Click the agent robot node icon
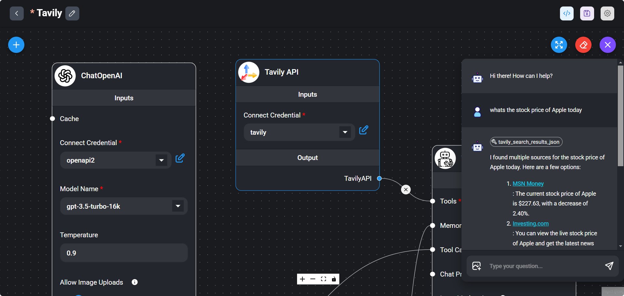 pos(445,158)
